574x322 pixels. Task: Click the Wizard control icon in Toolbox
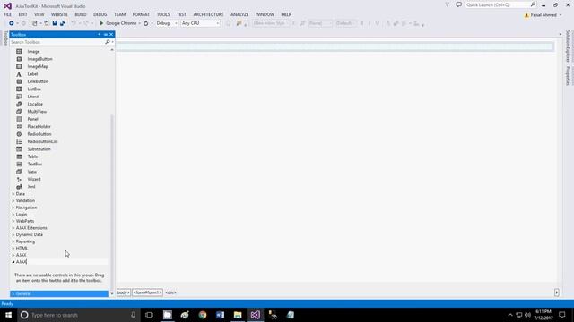pos(19,179)
